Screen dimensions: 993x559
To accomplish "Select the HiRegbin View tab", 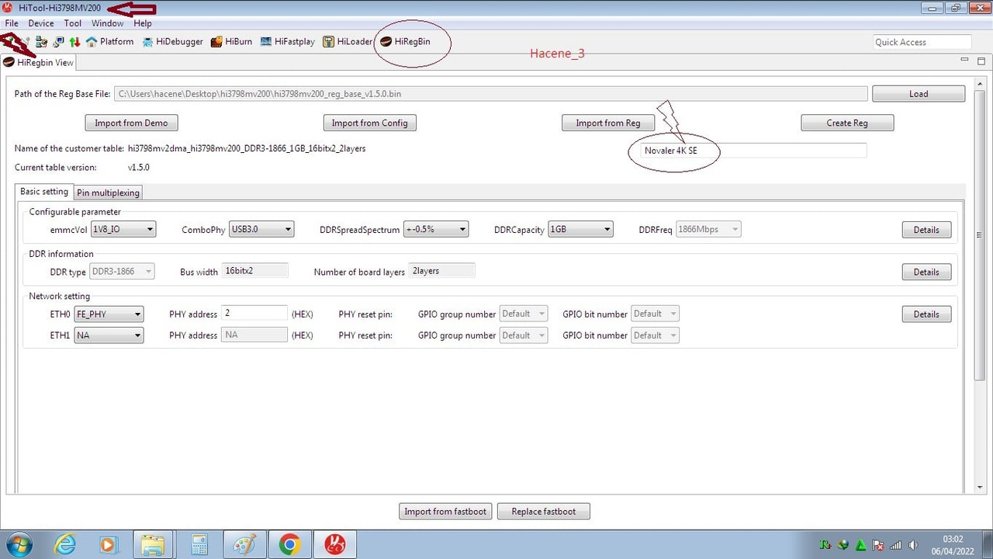I will pos(38,63).
